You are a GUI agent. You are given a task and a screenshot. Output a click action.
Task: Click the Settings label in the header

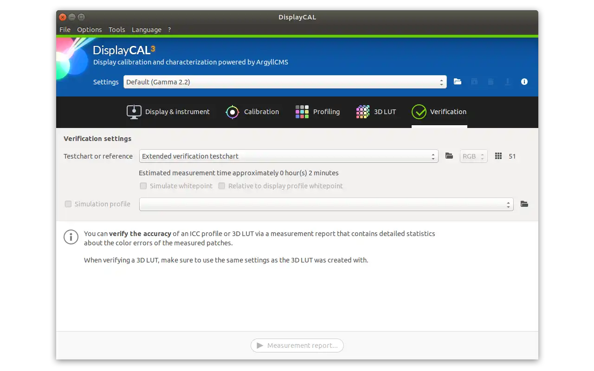106,82
